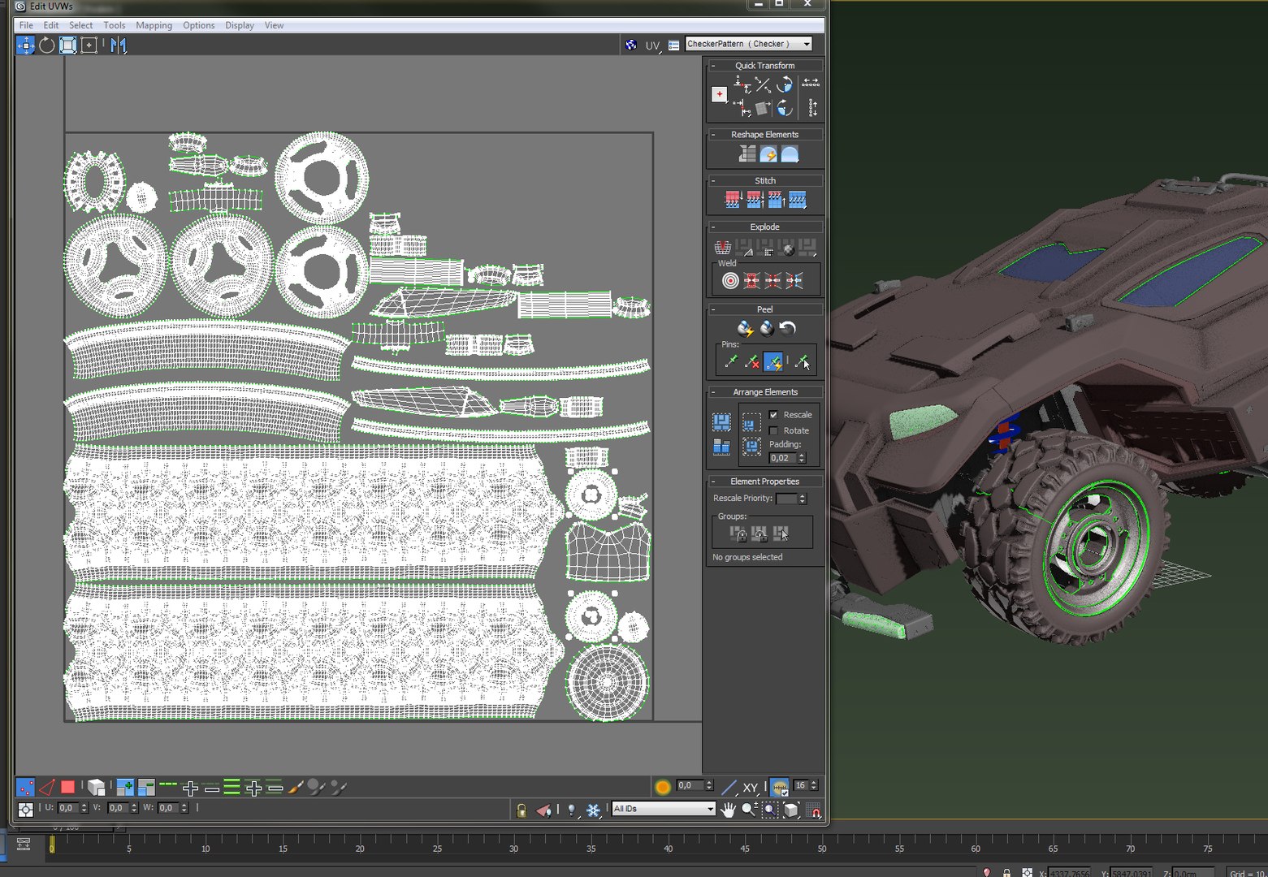Open the CheckerPattern texture dropdown

click(x=748, y=44)
